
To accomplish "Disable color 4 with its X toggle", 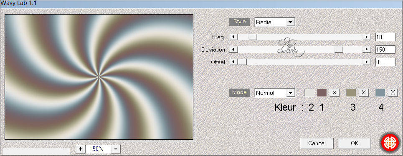I will [393, 93].
